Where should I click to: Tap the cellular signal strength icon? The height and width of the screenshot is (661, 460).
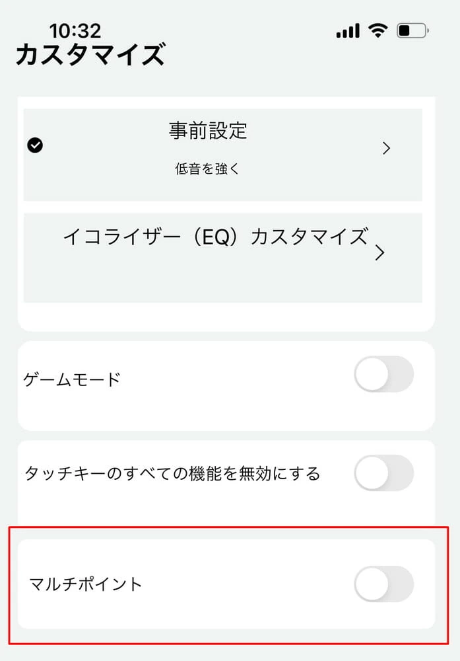[348, 31]
